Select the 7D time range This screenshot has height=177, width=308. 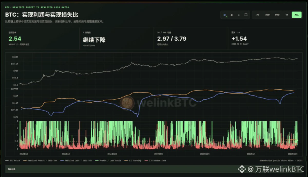[x=258, y=15]
